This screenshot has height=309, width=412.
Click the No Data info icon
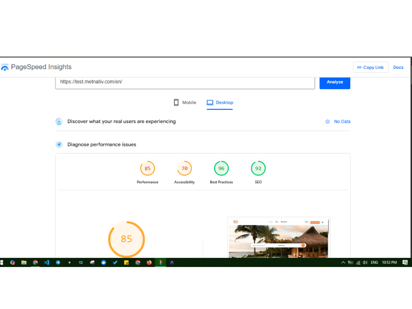click(x=328, y=122)
